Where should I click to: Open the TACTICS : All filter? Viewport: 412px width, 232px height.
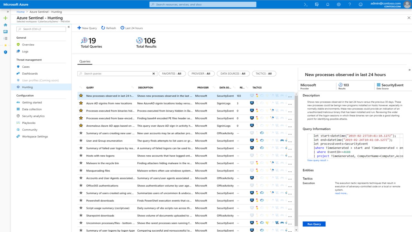point(264,73)
